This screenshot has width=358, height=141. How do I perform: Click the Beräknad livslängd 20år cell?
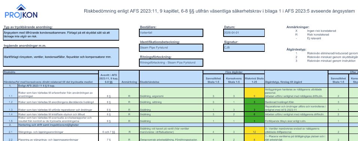coord(296,101)
